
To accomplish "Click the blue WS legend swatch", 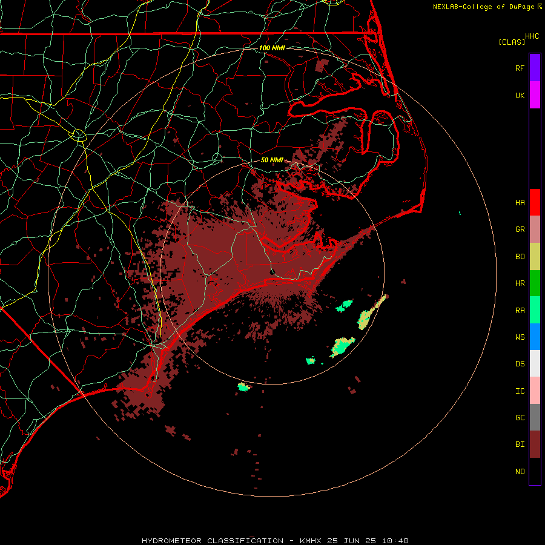I will 535,337.
